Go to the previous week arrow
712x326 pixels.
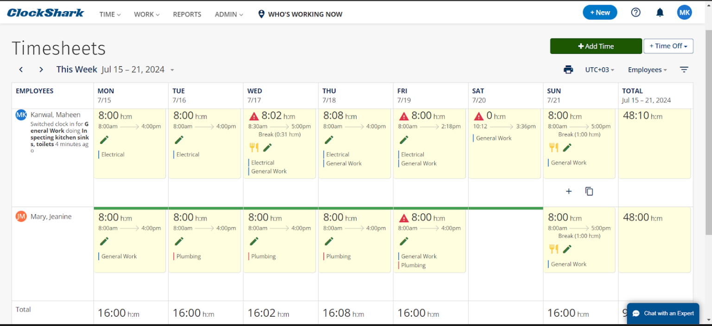tap(21, 70)
